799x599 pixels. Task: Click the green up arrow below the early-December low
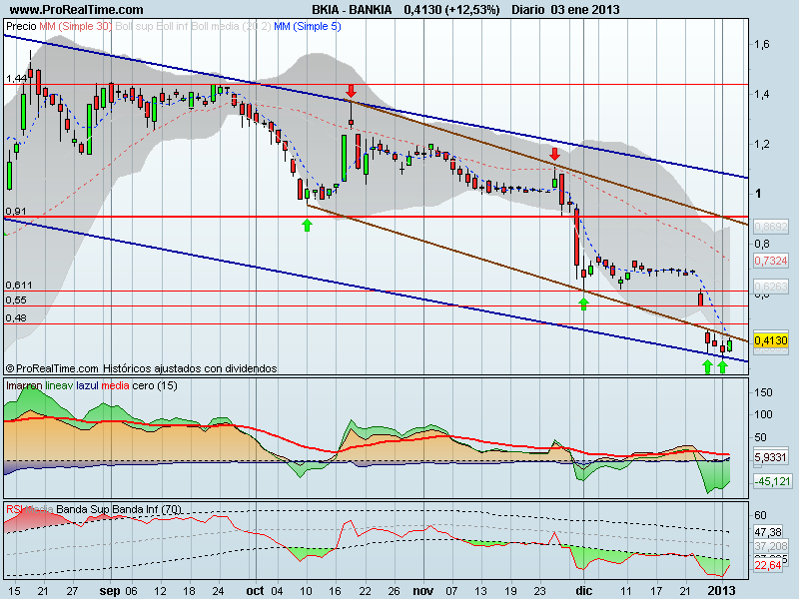click(584, 304)
